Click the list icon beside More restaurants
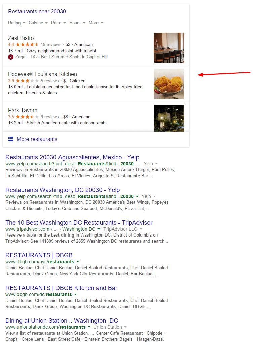The image size is (274, 345). tap(11, 139)
